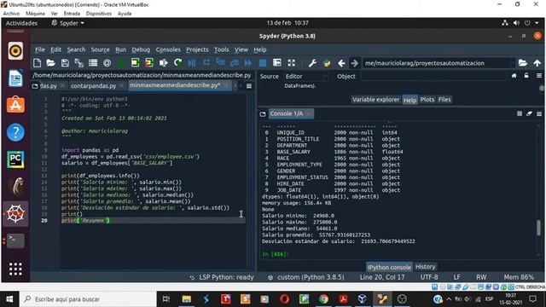Screen dimensions: 546x307
Task: Click custom (Python 3.8.5) interpreter status
Action: (306, 277)
